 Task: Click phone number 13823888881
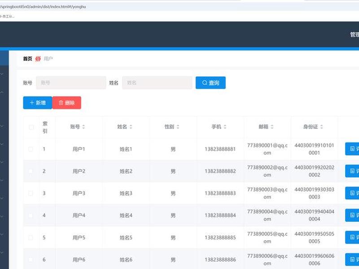[220, 149]
